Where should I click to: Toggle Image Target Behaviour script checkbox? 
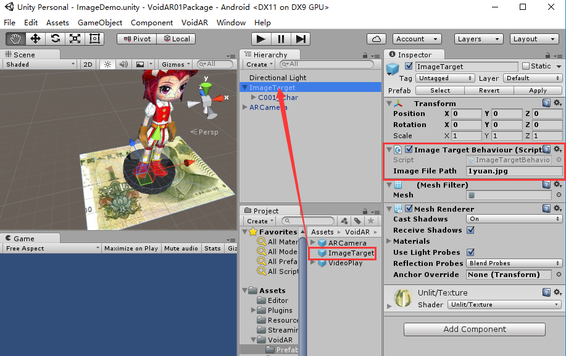(409, 149)
